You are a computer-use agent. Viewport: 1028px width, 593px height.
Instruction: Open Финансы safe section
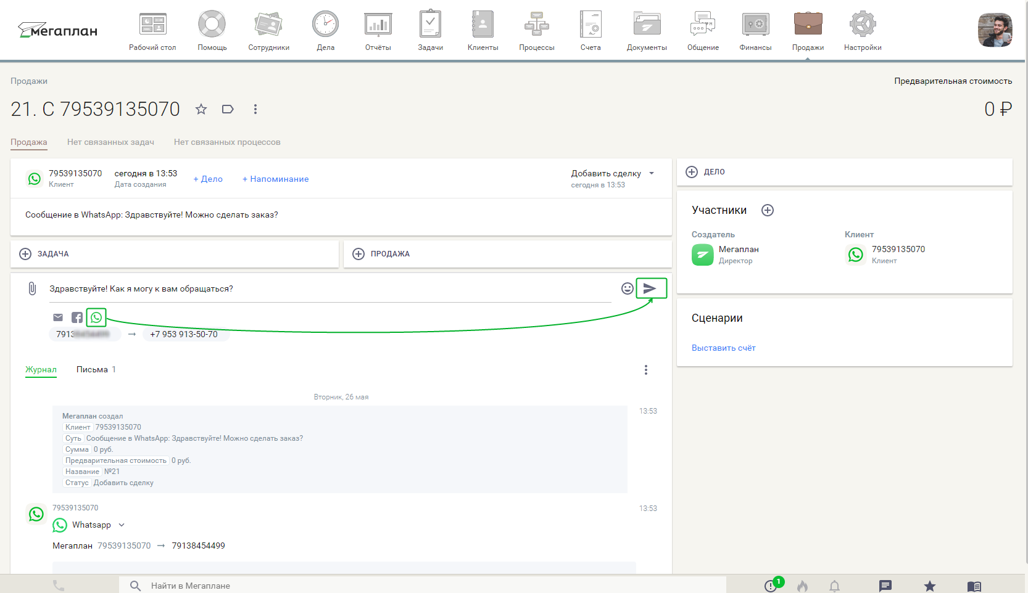point(756,31)
